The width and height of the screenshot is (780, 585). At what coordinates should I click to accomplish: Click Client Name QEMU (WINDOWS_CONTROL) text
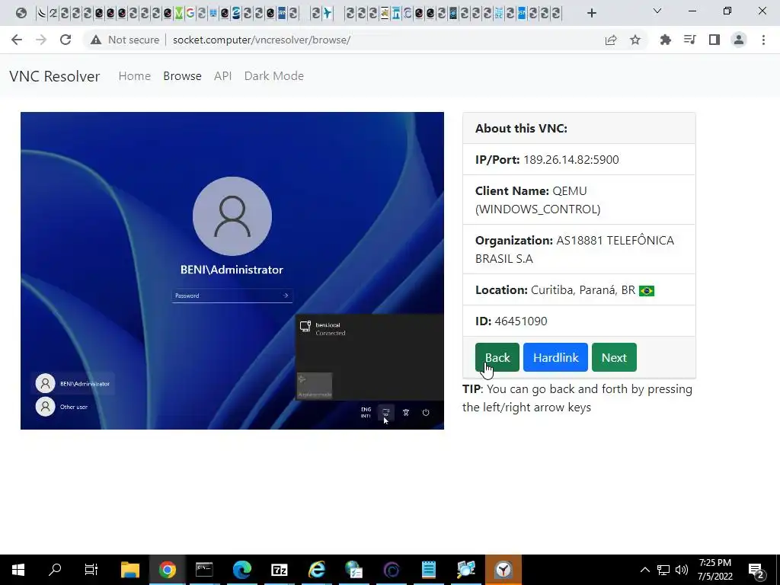tap(538, 200)
